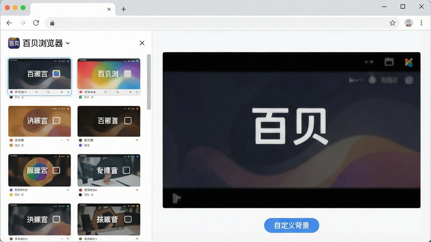Pick the purple dot below dark brown theme
The width and height of the screenshot is (431, 242).
click(x=80, y=145)
